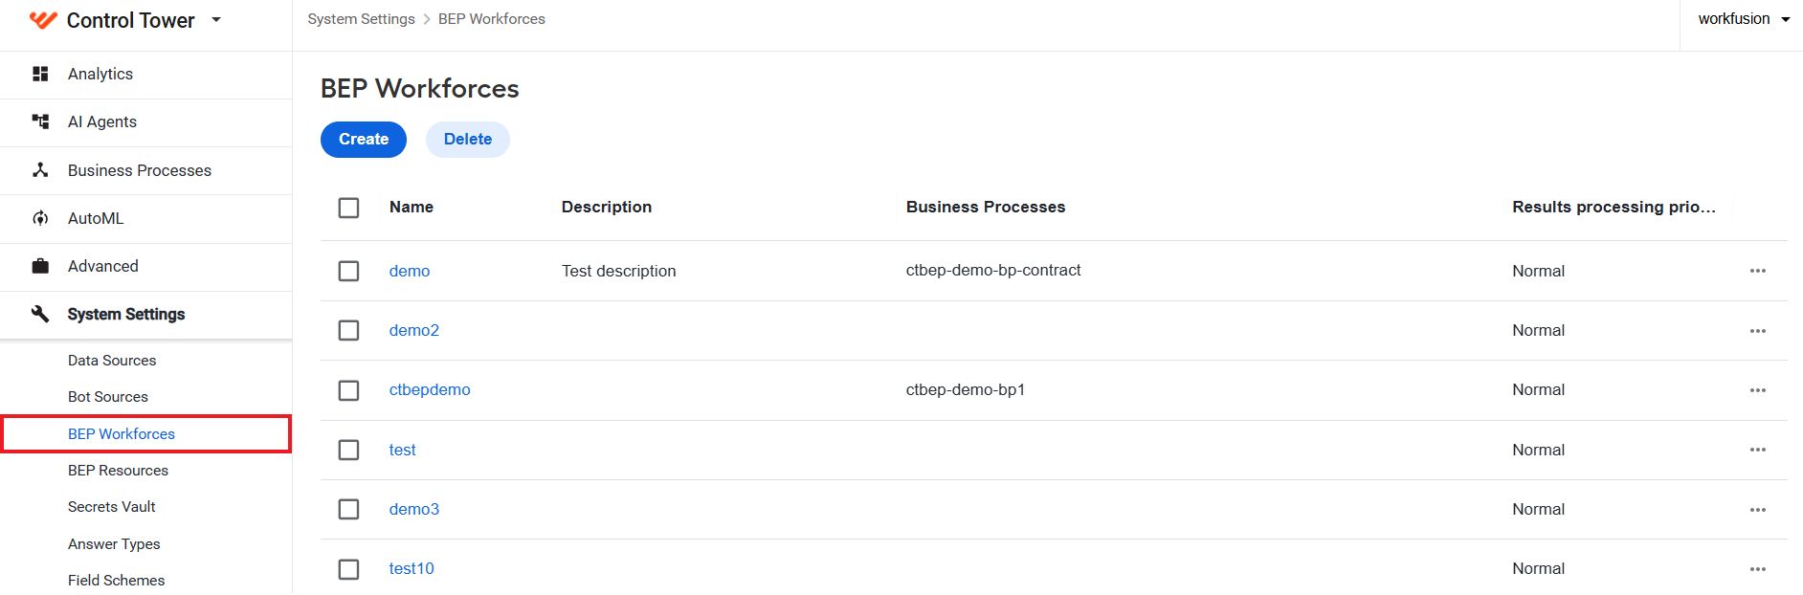
Task: Click the WorkFusion Control Tower logo
Action: tap(43, 20)
